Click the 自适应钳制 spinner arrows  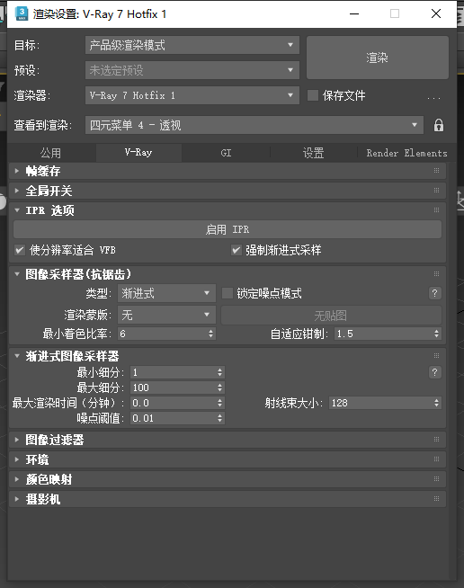pos(436,334)
